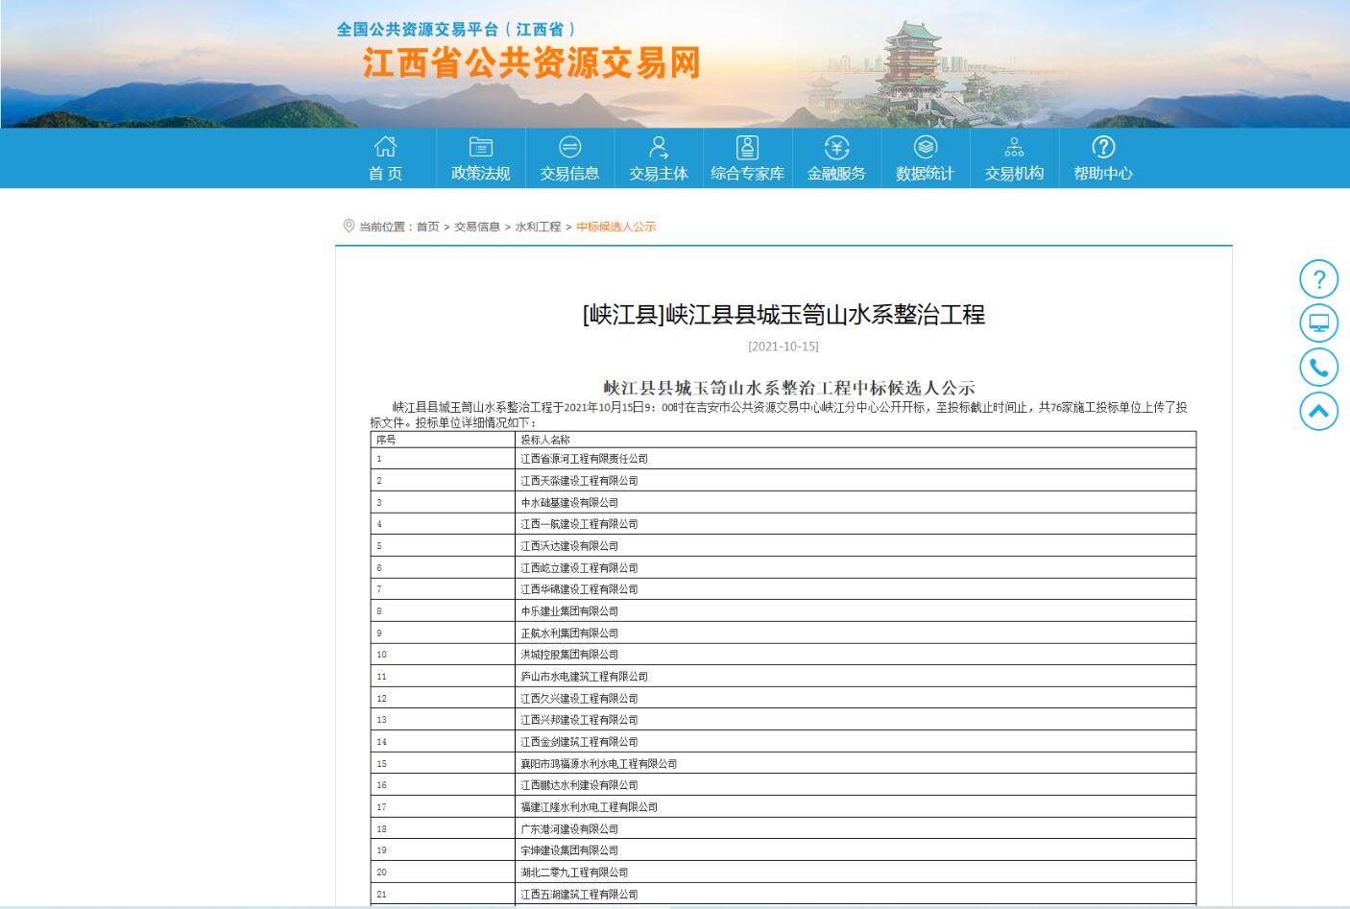Click the 交易信息 circle icon
The height and width of the screenshot is (909, 1350).
click(569, 147)
